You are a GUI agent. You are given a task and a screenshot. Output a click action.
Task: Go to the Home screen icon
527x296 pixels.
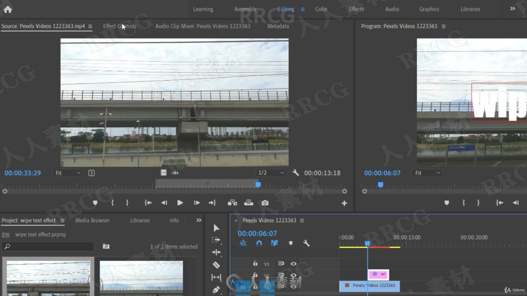pyautogui.click(x=7, y=9)
